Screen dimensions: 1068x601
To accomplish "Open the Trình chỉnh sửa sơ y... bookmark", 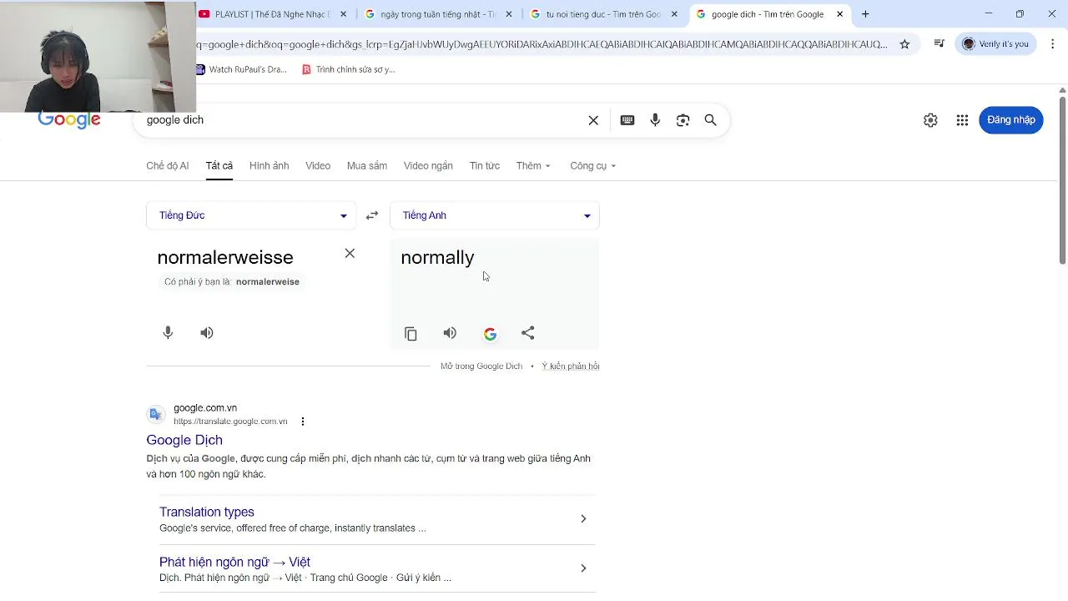I will click(349, 69).
